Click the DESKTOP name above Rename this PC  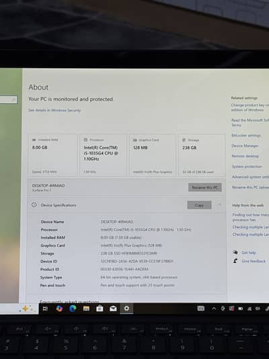(48, 185)
